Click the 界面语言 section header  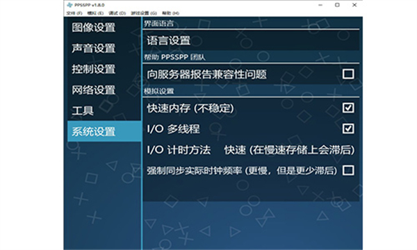pos(158,24)
